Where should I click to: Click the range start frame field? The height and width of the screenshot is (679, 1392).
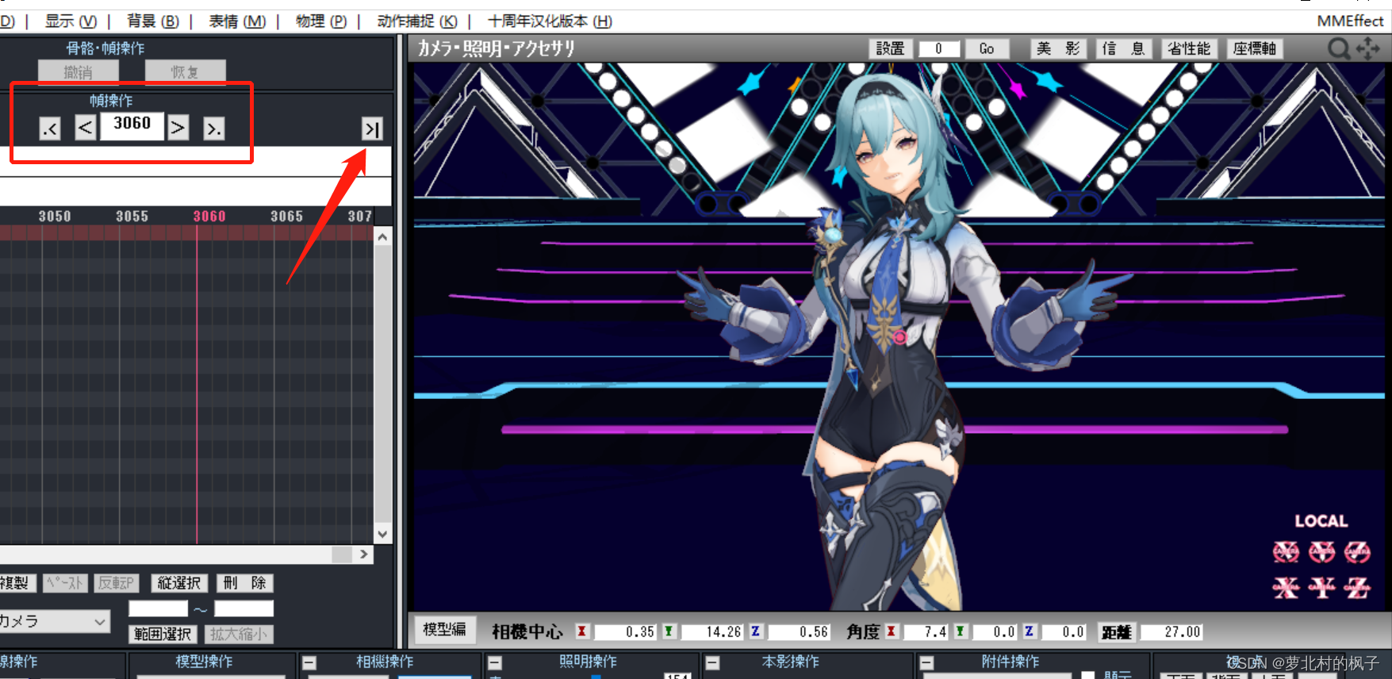click(x=159, y=608)
